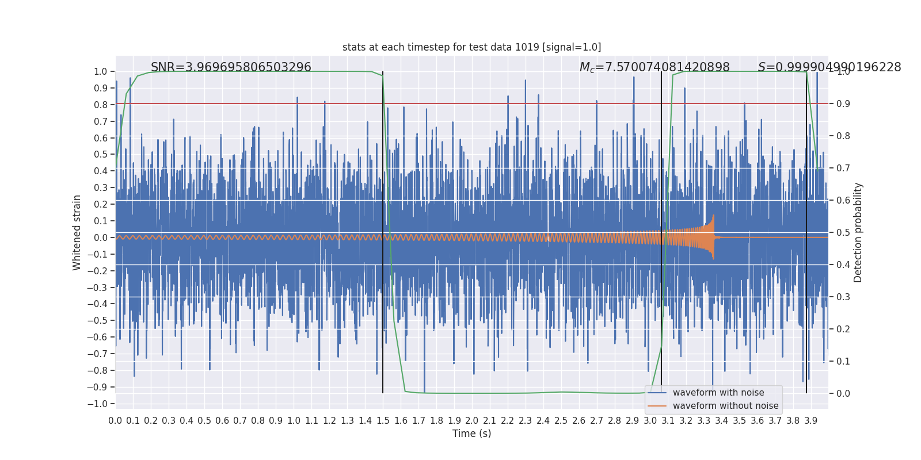Click the −0.1 tick on the whitened strain axis
This screenshot has height=460, width=921.
click(97, 254)
